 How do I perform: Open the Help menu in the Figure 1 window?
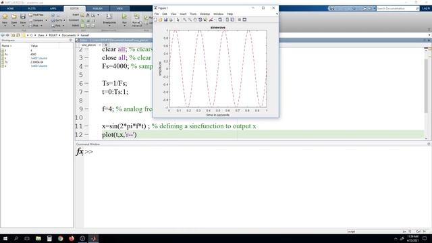pos(230,13)
